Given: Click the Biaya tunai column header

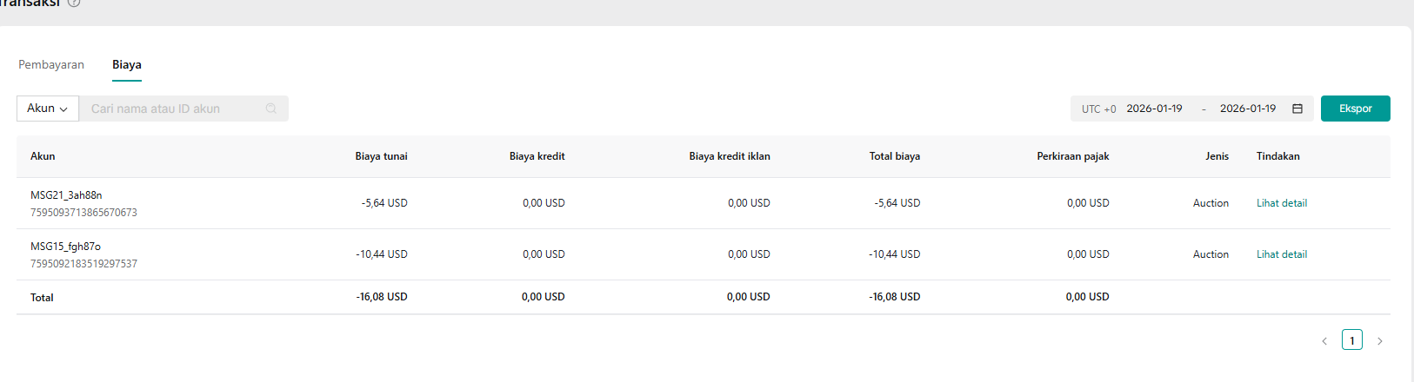Looking at the screenshot, I should click(x=381, y=156).
